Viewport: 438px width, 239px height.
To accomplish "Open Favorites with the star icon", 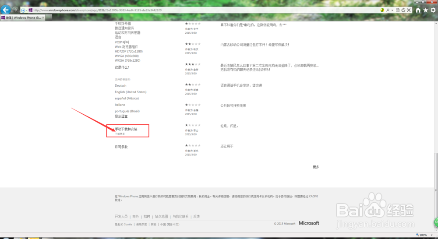I will tap(425, 10).
